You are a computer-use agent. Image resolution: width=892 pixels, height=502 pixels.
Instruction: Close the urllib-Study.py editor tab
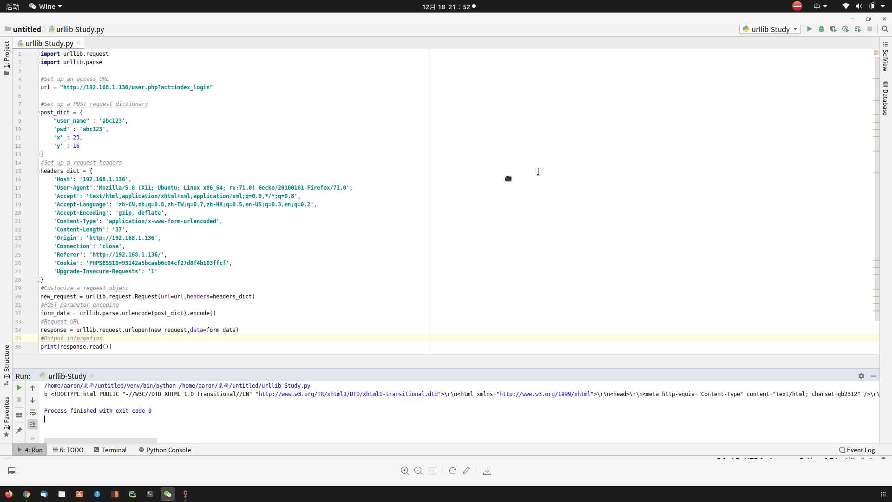pyautogui.click(x=79, y=43)
